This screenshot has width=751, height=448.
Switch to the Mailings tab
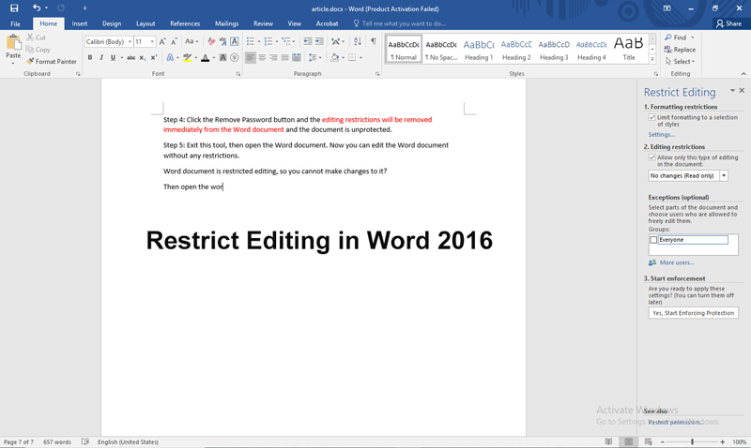click(x=226, y=23)
